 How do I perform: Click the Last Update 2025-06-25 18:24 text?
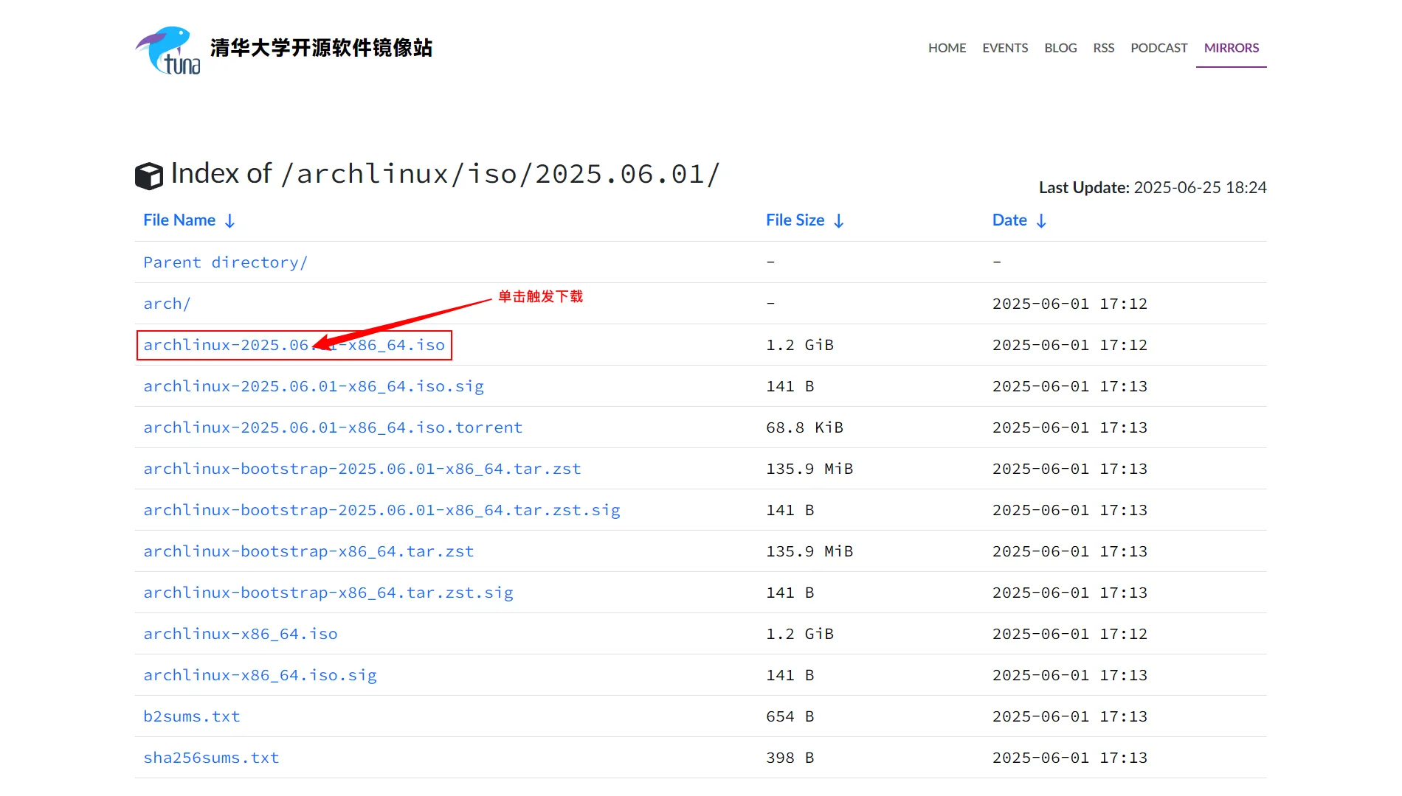(1153, 187)
